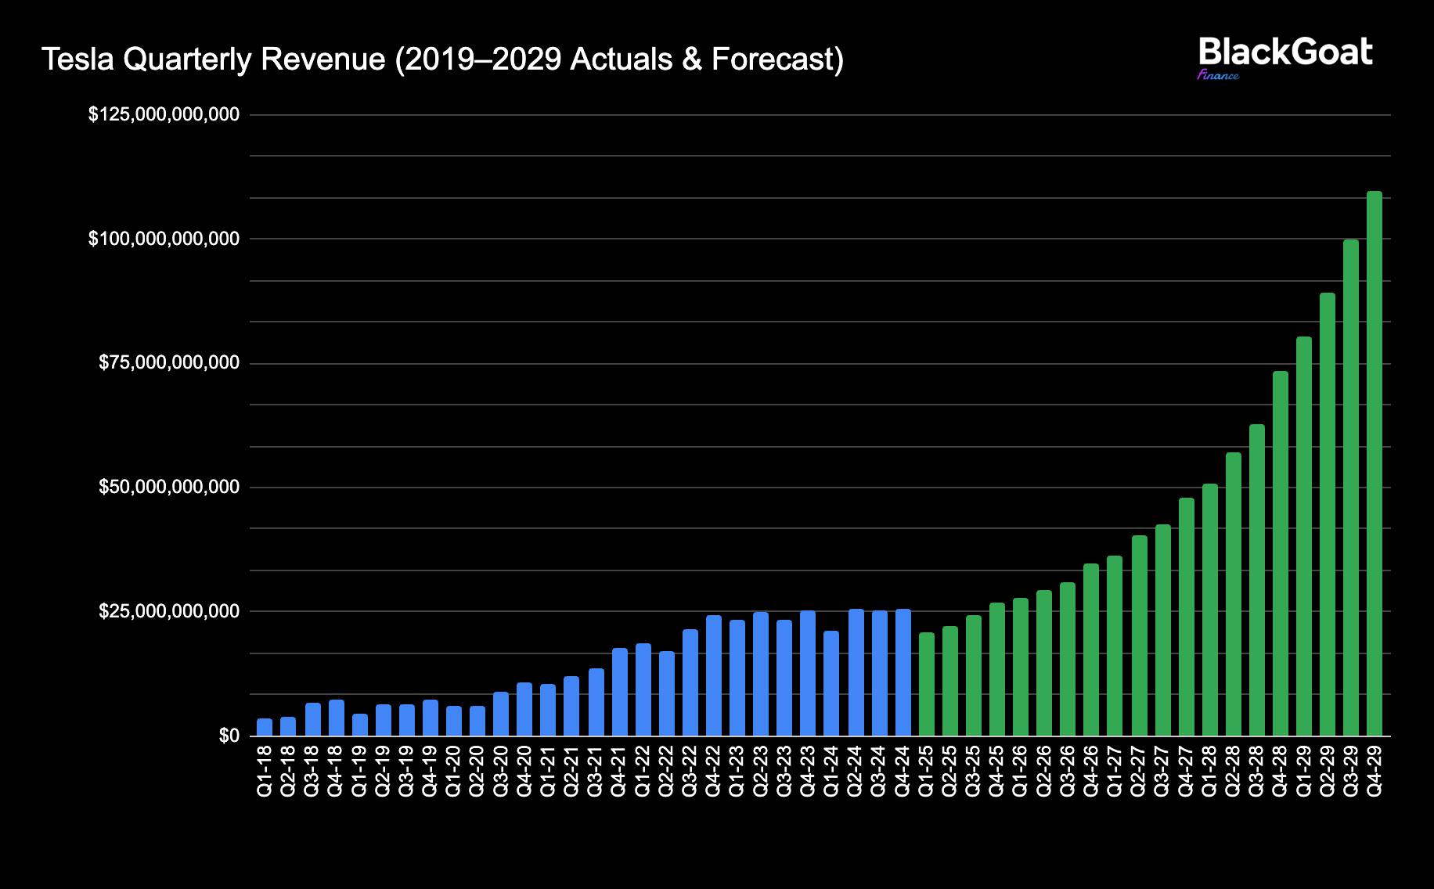Click the BlackGoat Finance logo

pyautogui.click(x=1285, y=58)
